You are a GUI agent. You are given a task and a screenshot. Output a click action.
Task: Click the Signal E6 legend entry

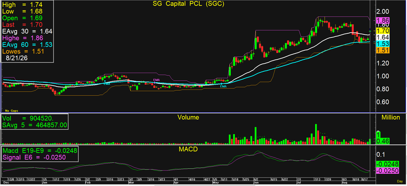coord(34,158)
